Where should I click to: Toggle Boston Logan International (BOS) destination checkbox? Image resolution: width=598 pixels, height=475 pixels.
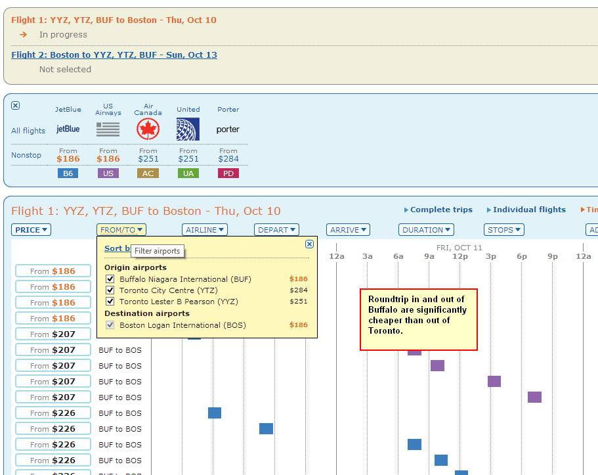click(110, 325)
